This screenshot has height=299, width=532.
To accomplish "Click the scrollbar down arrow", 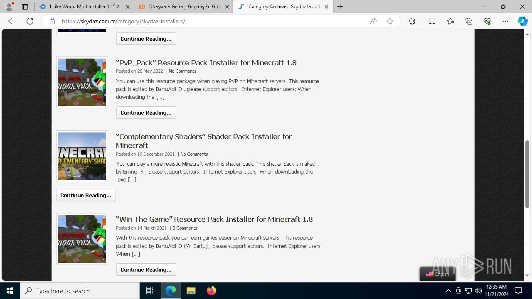I will tap(527, 275).
